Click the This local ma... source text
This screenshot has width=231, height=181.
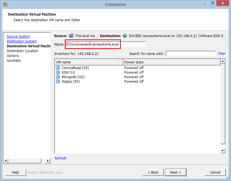click(86, 36)
